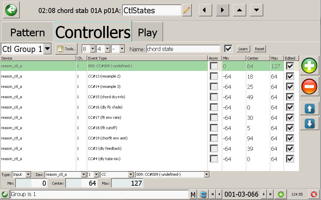Toggle Asym checkbox for CC#13 (resample 2)
This screenshot has height=200, width=321.
pyautogui.click(x=214, y=76)
